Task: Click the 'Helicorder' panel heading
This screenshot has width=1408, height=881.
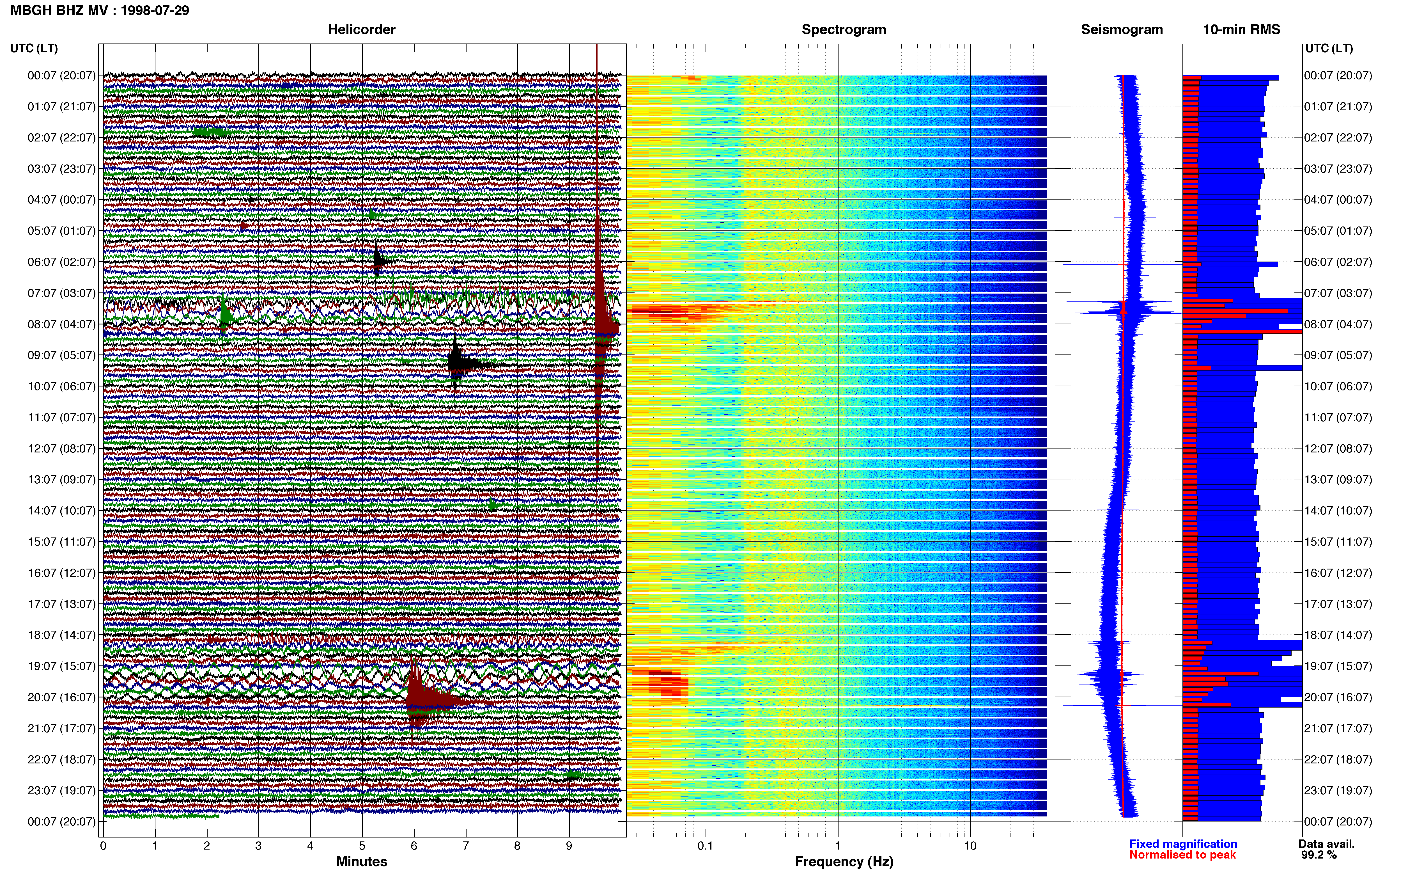Action: [x=362, y=30]
